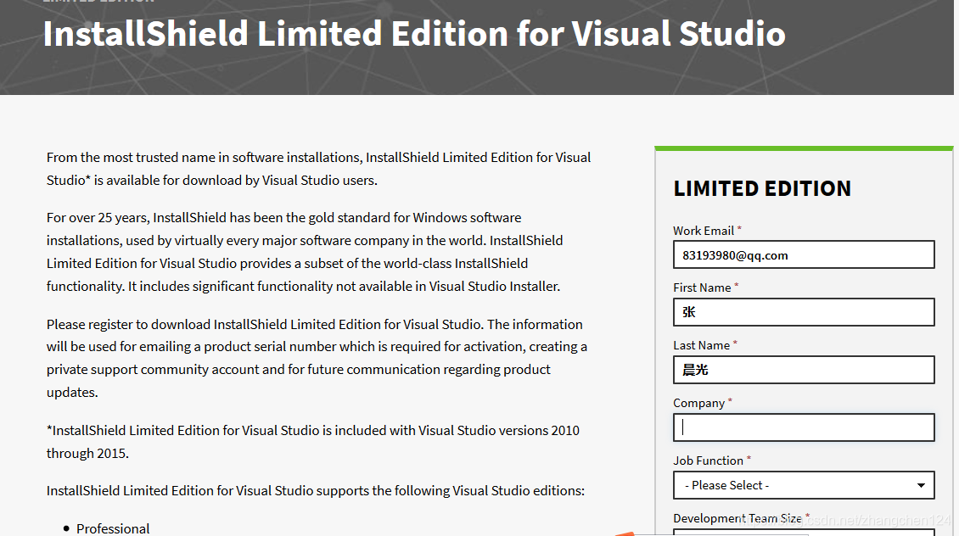The image size is (959, 536).
Task: Expand the Development Team Size dropdown
Action: click(x=803, y=533)
